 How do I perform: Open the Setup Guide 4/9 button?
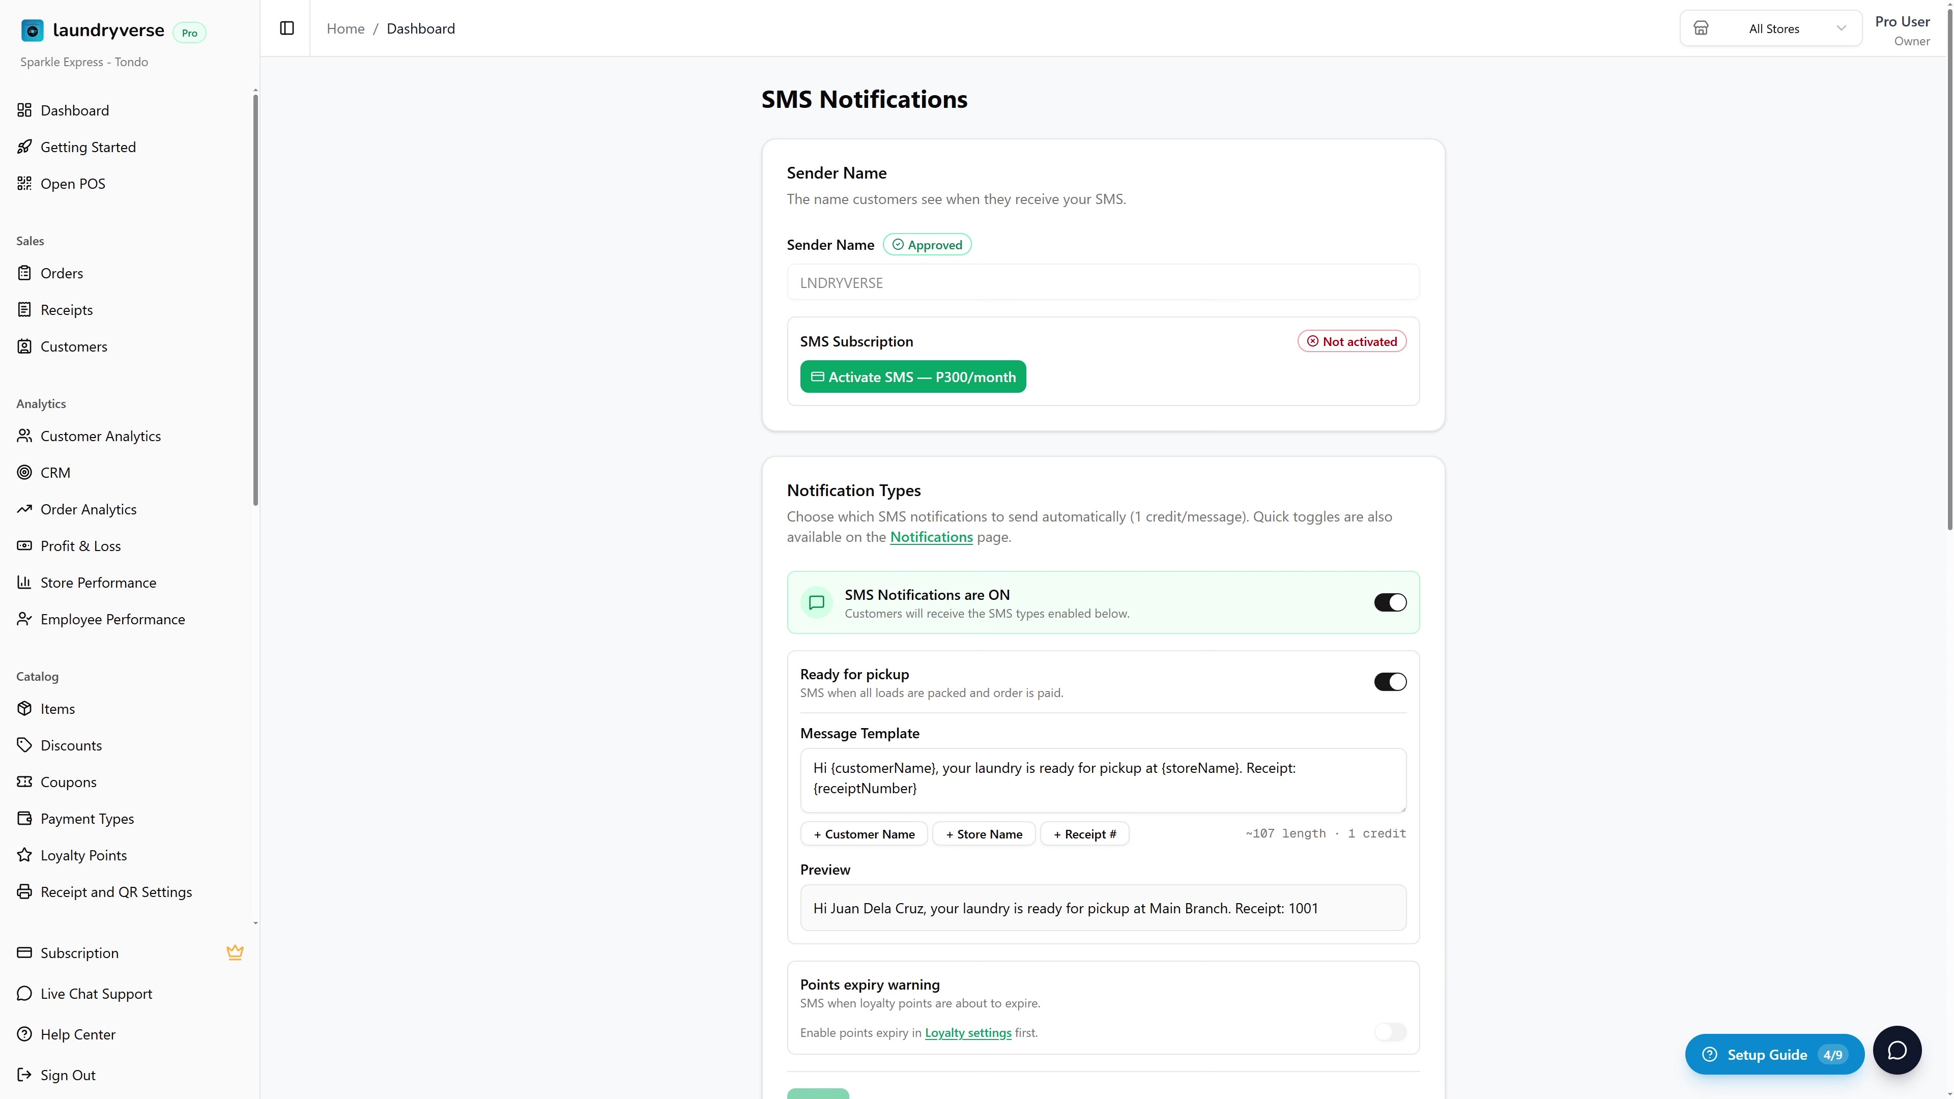coord(1774,1054)
